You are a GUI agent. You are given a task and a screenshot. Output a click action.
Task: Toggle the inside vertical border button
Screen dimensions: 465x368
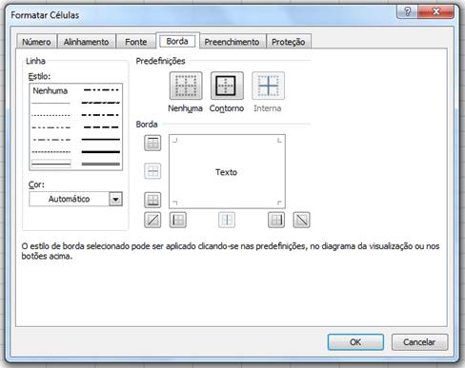227,220
